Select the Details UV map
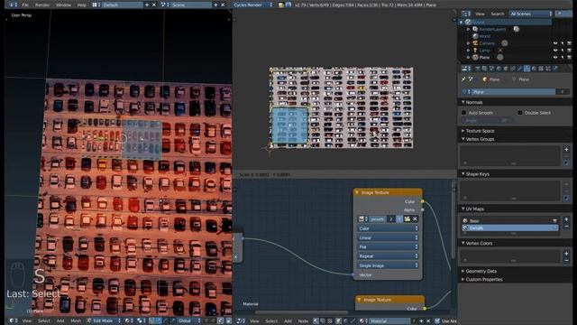Viewport: 577px width, 325px height. [509, 228]
